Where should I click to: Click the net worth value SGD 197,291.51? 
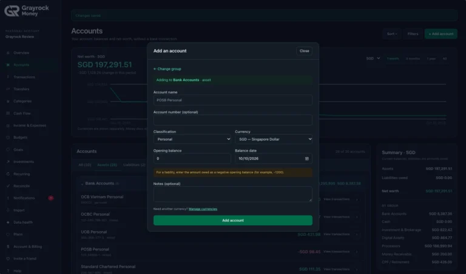coord(104,65)
